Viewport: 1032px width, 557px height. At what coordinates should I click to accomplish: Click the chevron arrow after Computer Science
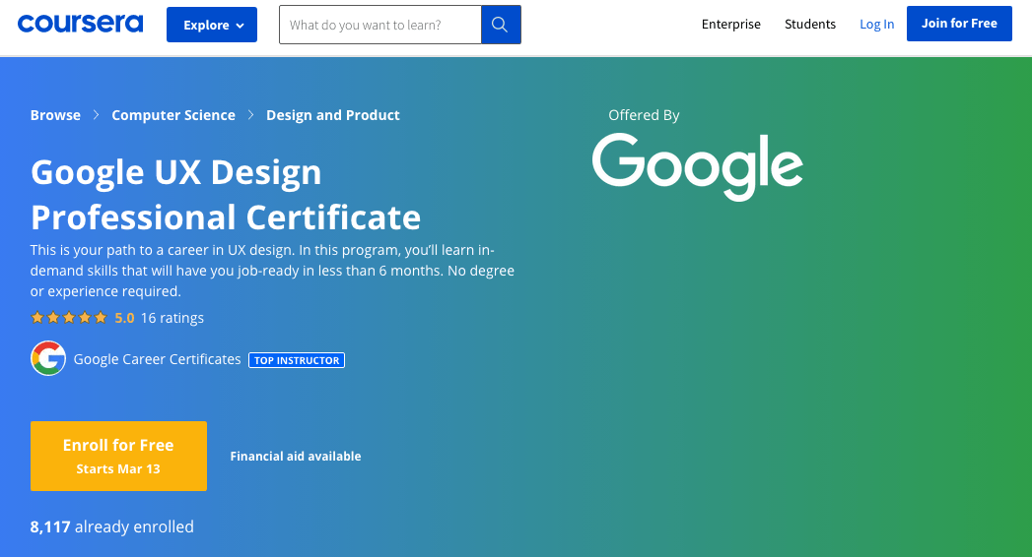click(250, 115)
